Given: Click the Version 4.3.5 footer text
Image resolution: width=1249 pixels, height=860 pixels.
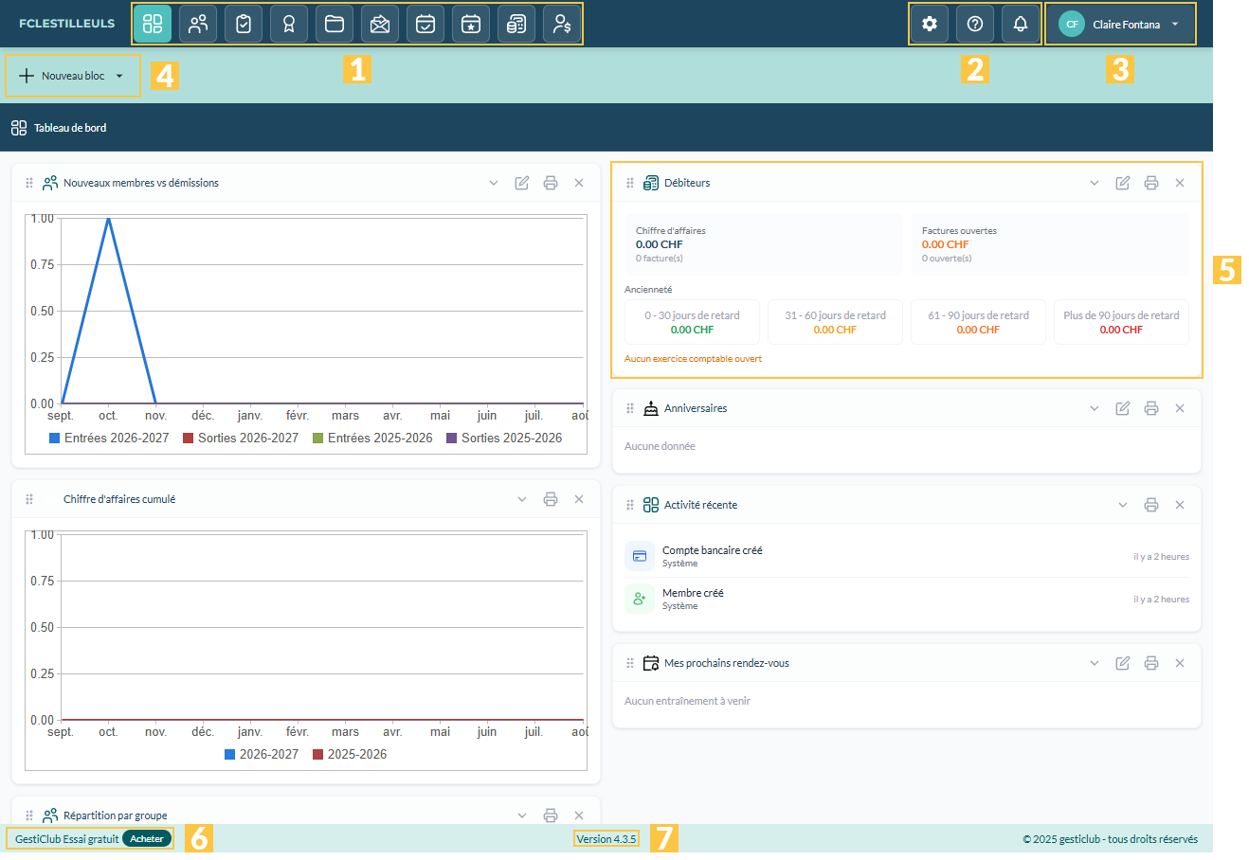Looking at the screenshot, I should click(x=606, y=839).
